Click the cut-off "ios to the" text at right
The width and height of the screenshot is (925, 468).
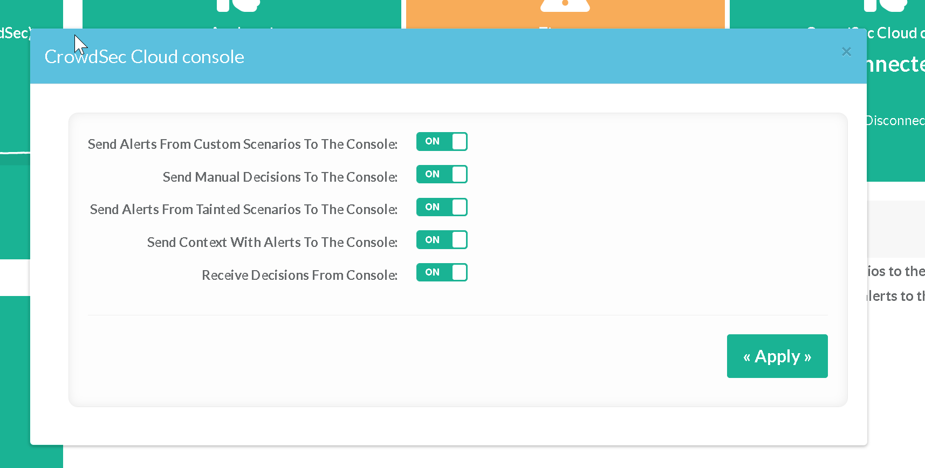[896, 271]
